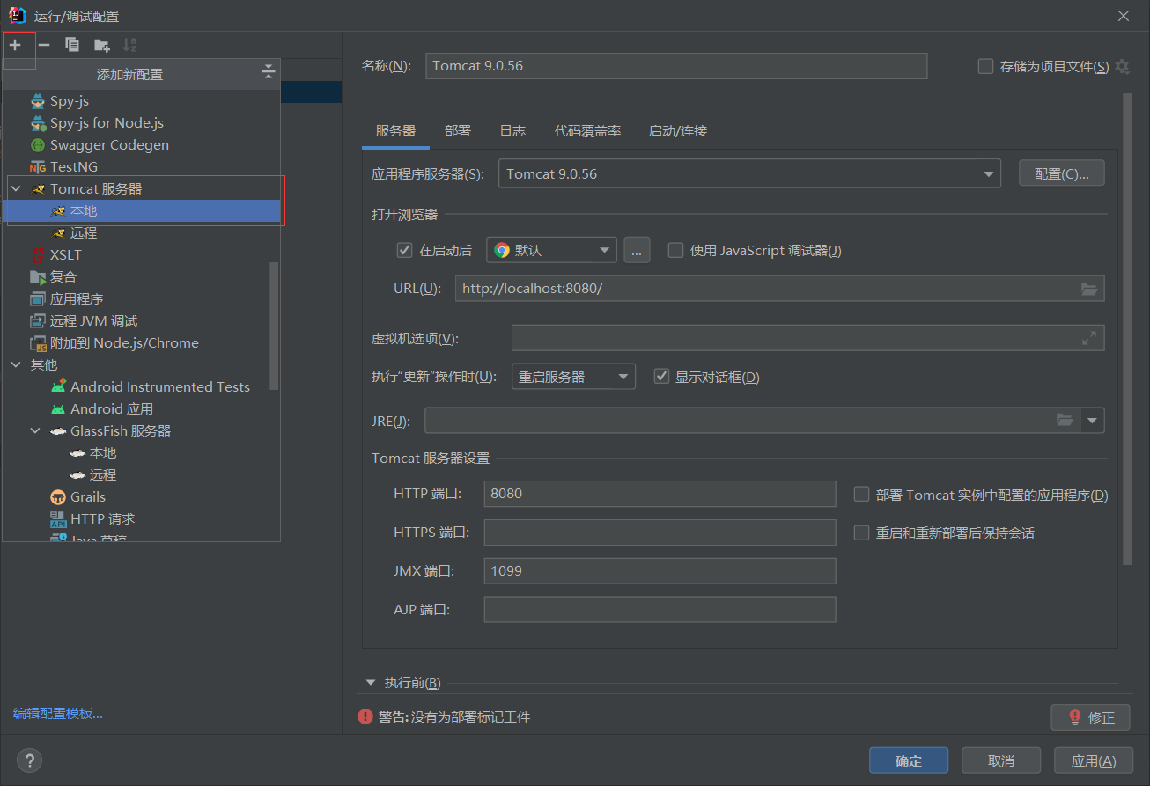The width and height of the screenshot is (1150, 786).
Task: Collapse GlassFish 服务器 tree node
Action: tap(35, 431)
